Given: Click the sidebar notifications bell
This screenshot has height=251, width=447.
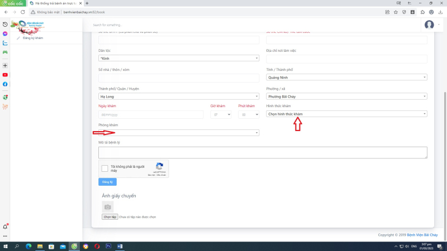Looking at the screenshot, I should click(x=5, y=226).
